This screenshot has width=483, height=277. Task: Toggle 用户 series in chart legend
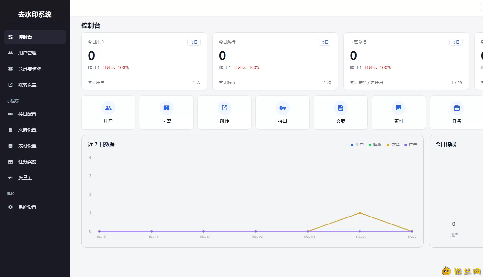357,145
